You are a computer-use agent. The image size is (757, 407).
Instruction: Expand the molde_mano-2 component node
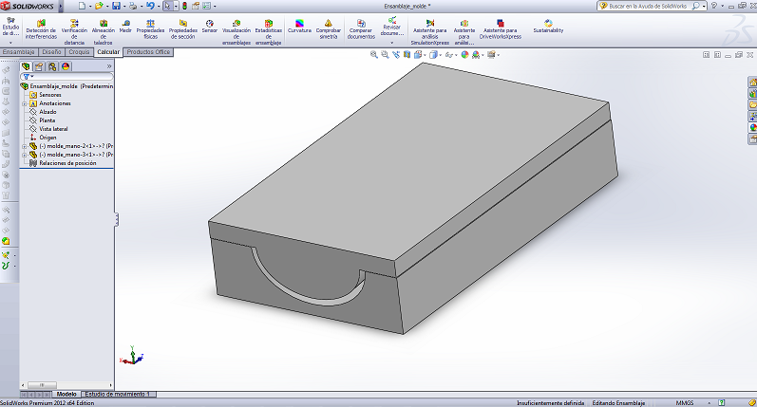pos(24,146)
